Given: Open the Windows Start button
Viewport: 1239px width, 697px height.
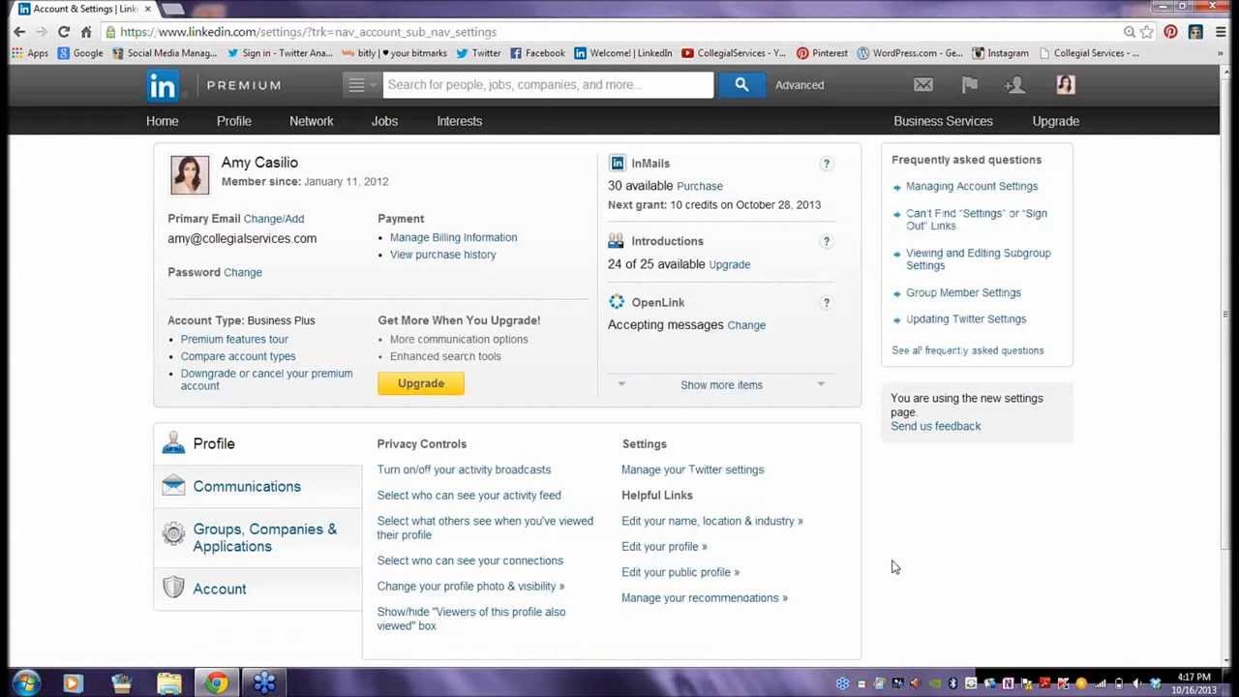Looking at the screenshot, I should tap(26, 683).
